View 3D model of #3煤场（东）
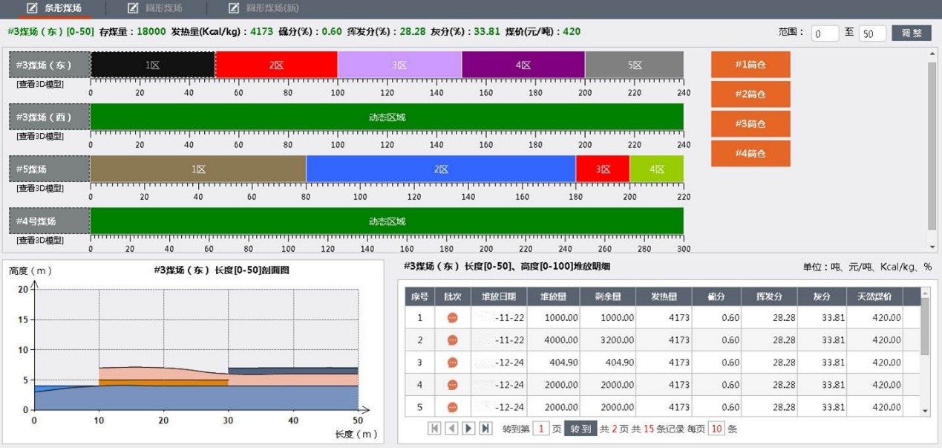Image resolution: width=942 pixels, height=448 pixels. pos(40,84)
